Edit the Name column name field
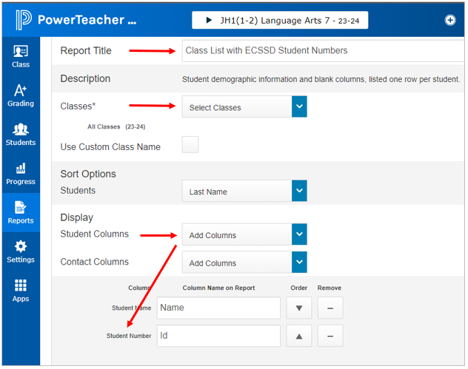468x369 pixels. tap(218, 308)
